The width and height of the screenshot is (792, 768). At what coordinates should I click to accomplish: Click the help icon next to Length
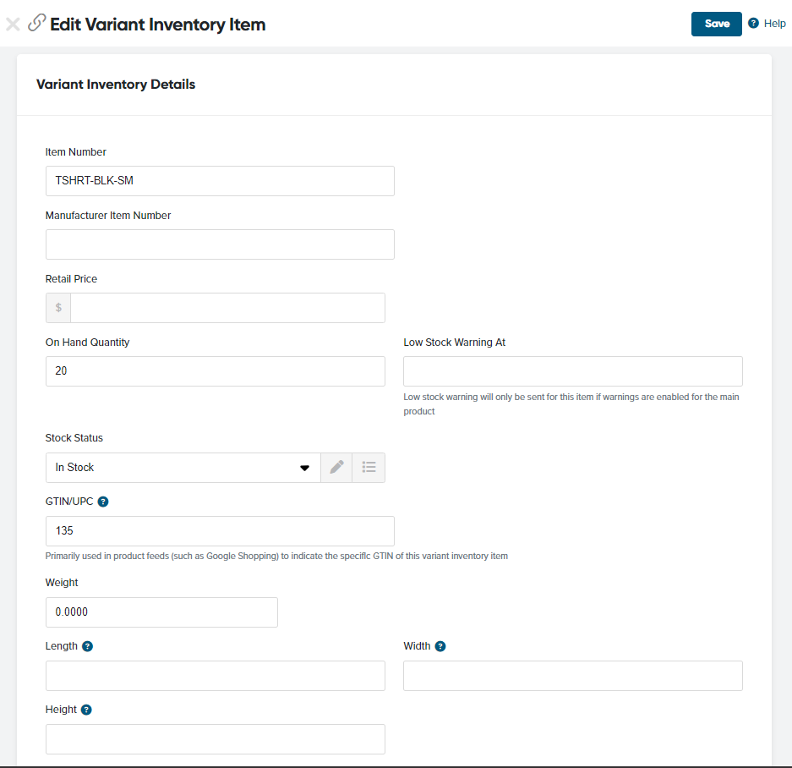(86, 645)
